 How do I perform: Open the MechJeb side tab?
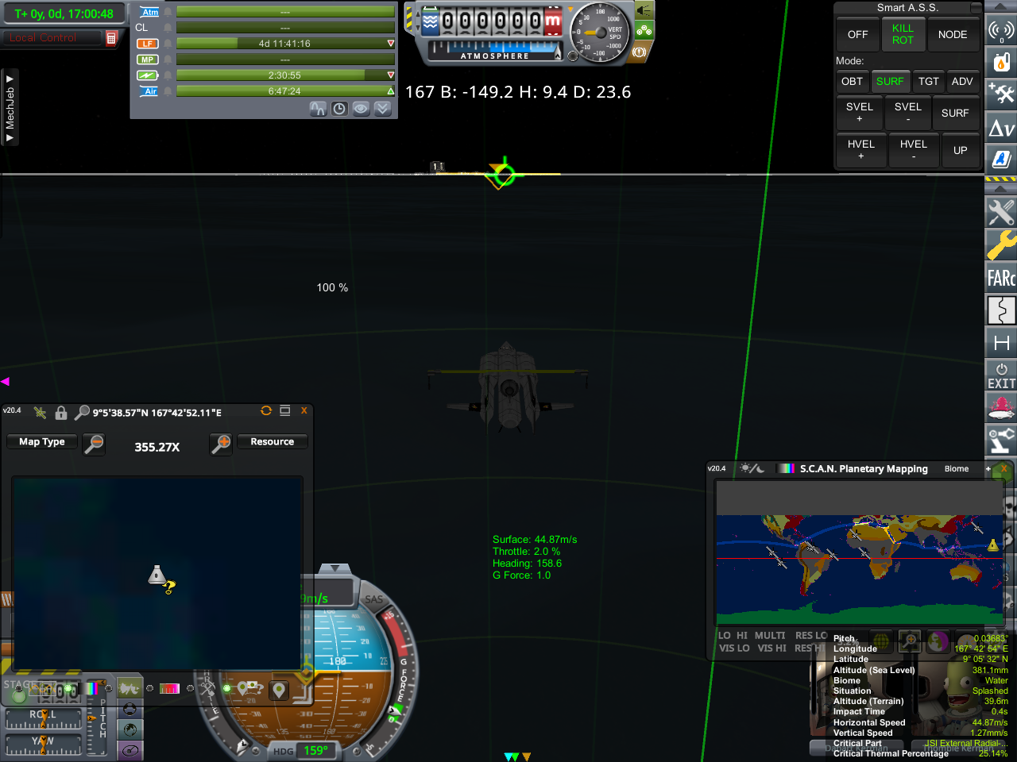coord(10,107)
